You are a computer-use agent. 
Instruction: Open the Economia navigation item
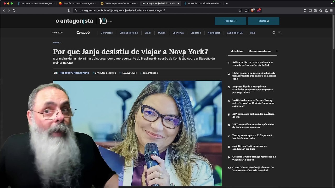[178, 33]
